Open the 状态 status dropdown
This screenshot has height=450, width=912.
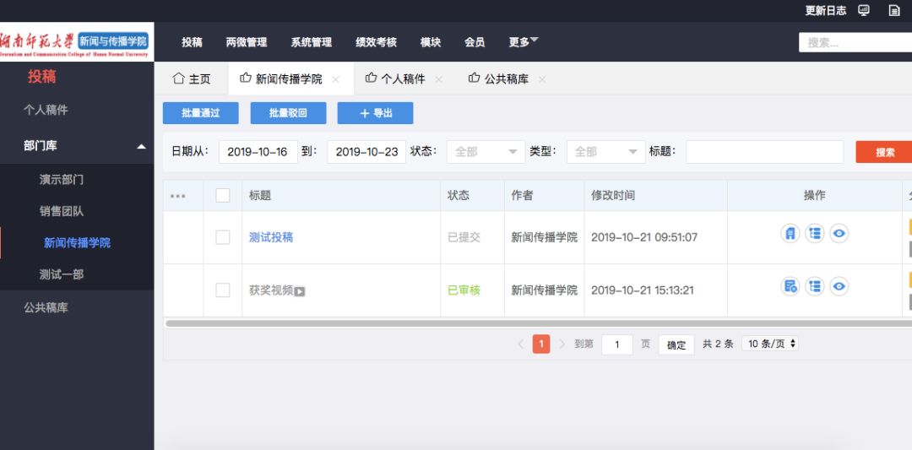(486, 152)
